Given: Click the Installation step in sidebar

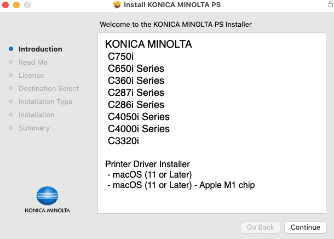Looking at the screenshot, I should pyautogui.click(x=36, y=115).
